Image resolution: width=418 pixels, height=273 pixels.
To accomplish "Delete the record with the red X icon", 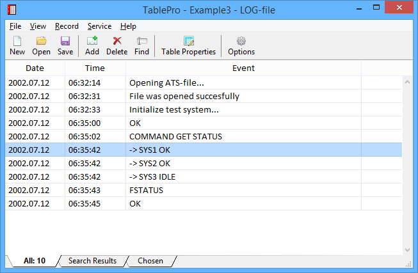I will [x=117, y=41].
